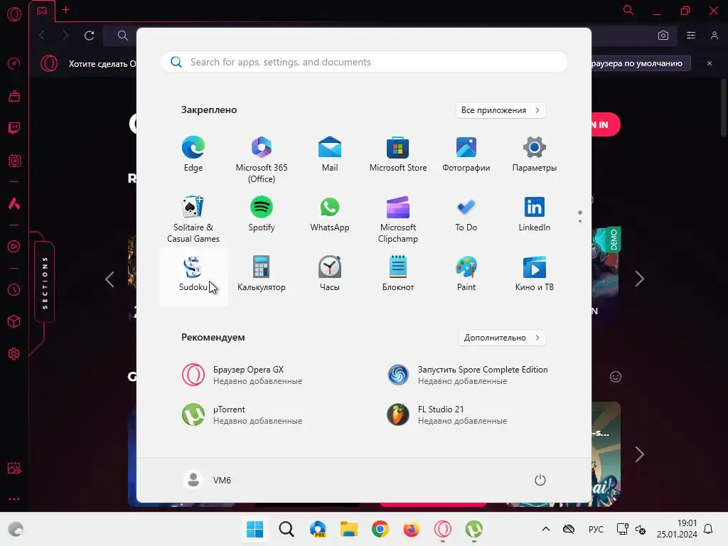The height and width of the screenshot is (546, 728).
Task: Switch to Opera GX on taskbar
Action: (x=442, y=529)
